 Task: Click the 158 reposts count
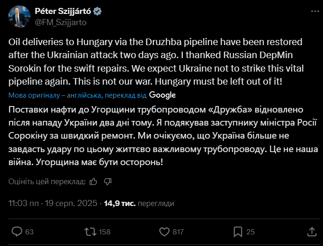click(105, 231)
